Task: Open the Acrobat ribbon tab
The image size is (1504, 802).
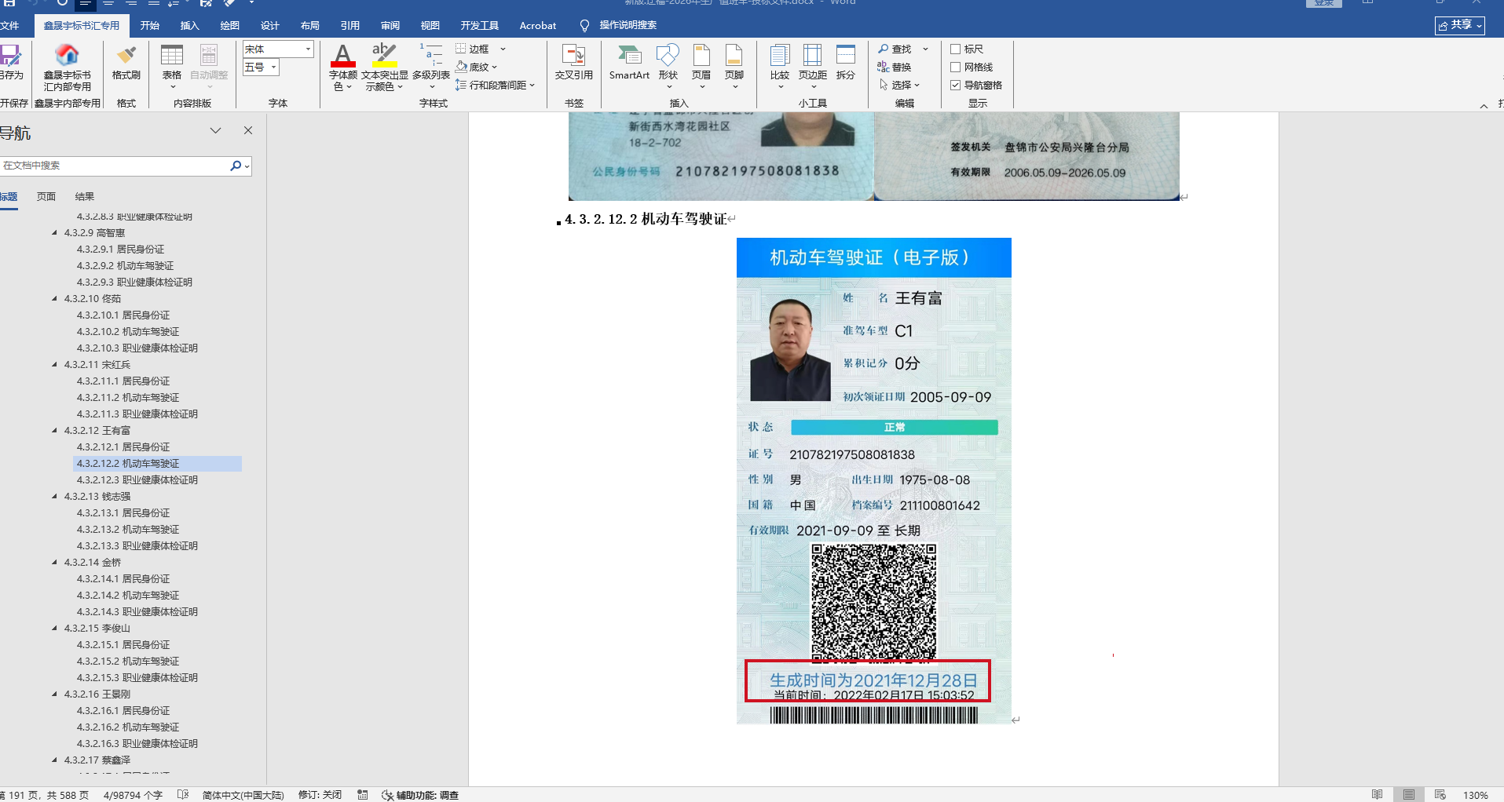Action: coord(537,25)
